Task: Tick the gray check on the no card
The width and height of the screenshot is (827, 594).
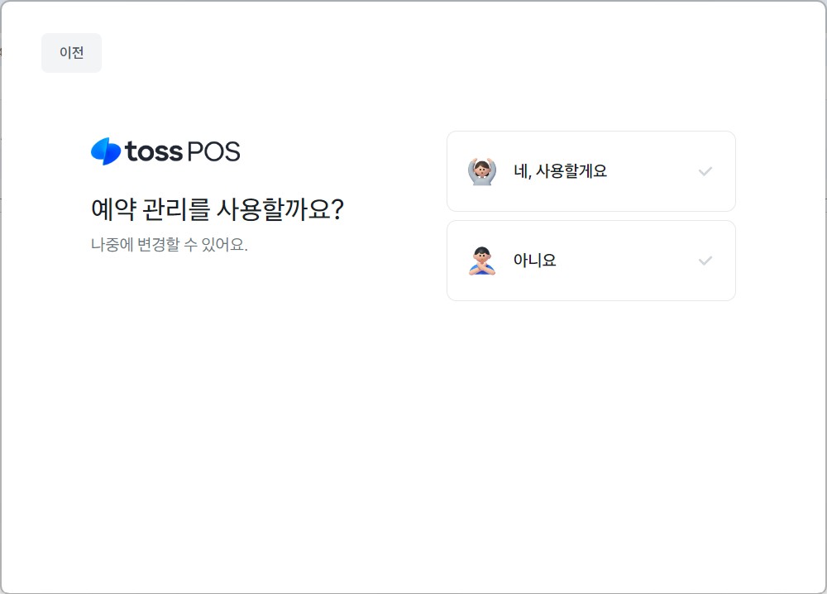Action: (705, 261)
